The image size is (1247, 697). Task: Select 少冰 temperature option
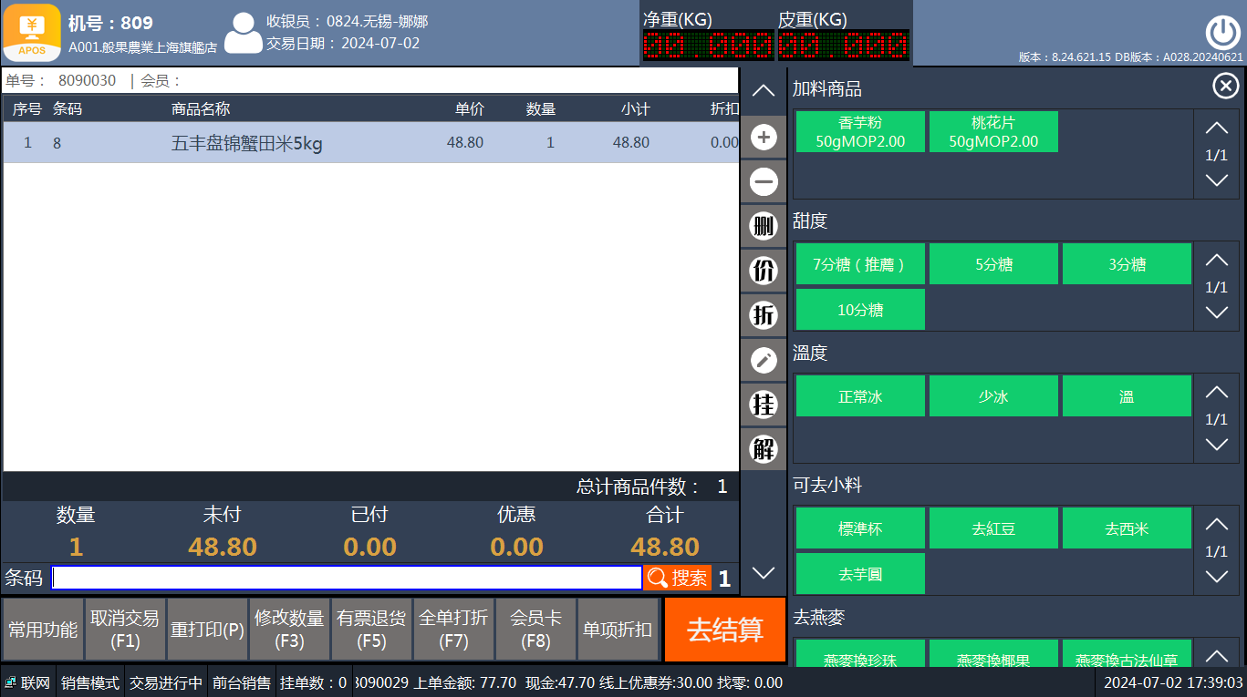(993, 396)
